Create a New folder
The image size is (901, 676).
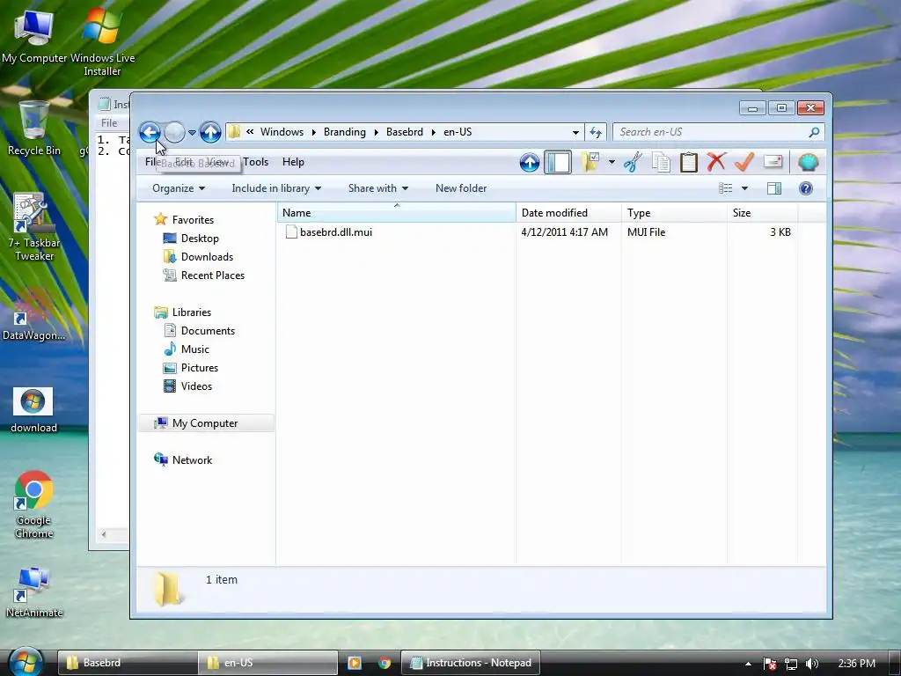click(461, 188)
